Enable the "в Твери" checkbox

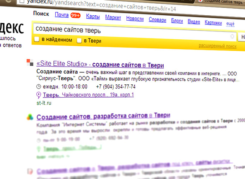(x=79, y=41)
